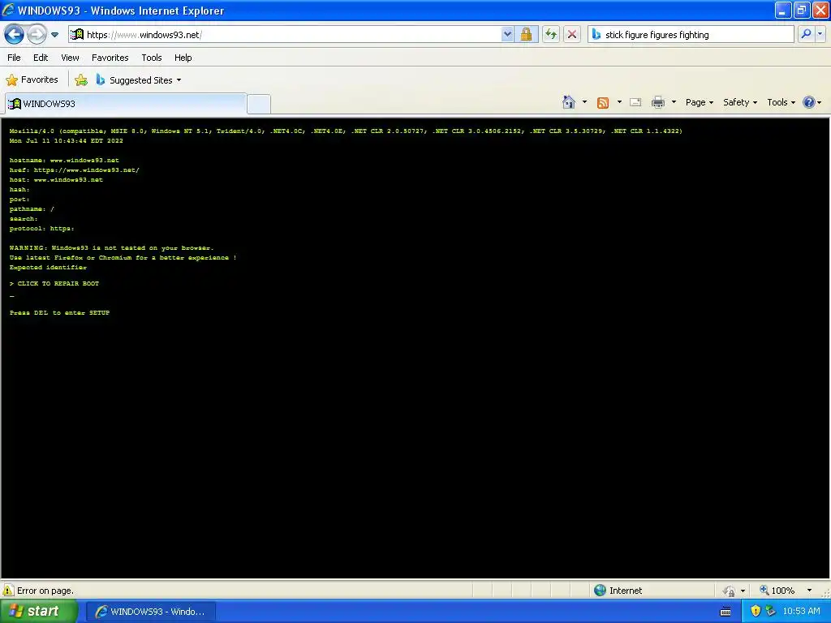Go to Home page icon
The image size is (831, 623).
pyautogui.click(x=569, y=102)
